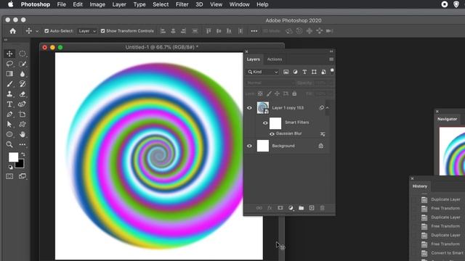The image size is (465, 261).
Task: Open the options bar three-dots align menu
Action: click(254, 30)
